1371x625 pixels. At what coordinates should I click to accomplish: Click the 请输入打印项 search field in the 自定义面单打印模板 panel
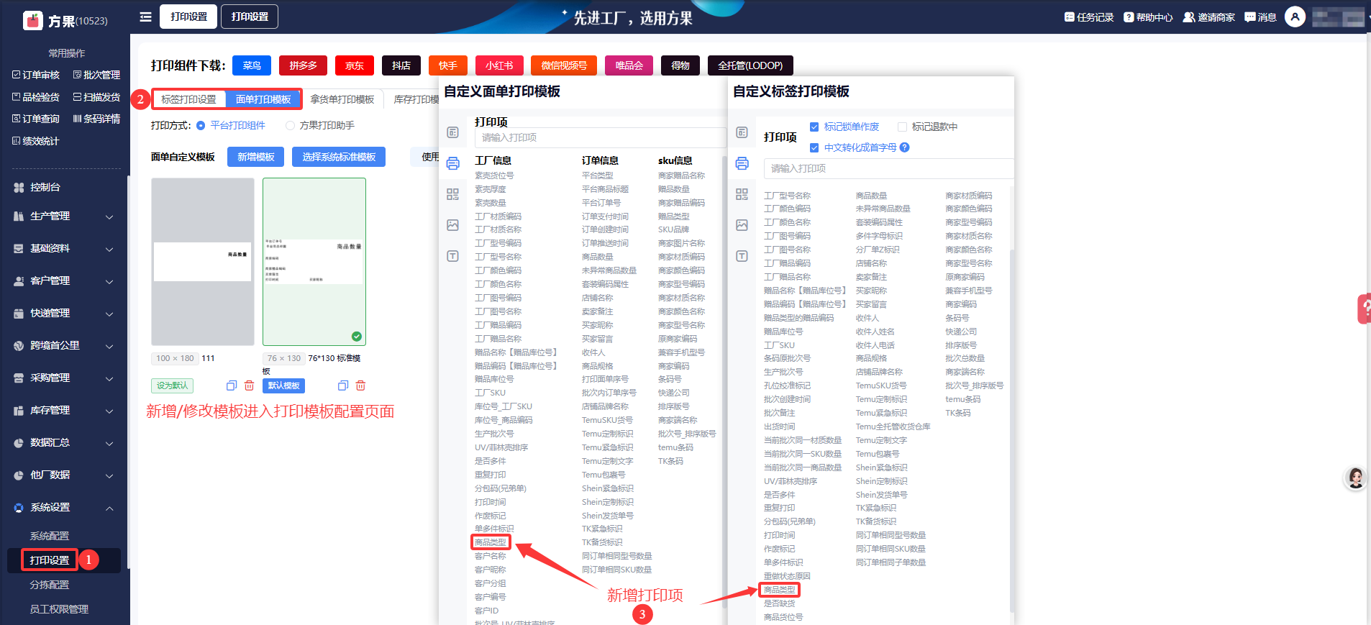coord(600,137)
